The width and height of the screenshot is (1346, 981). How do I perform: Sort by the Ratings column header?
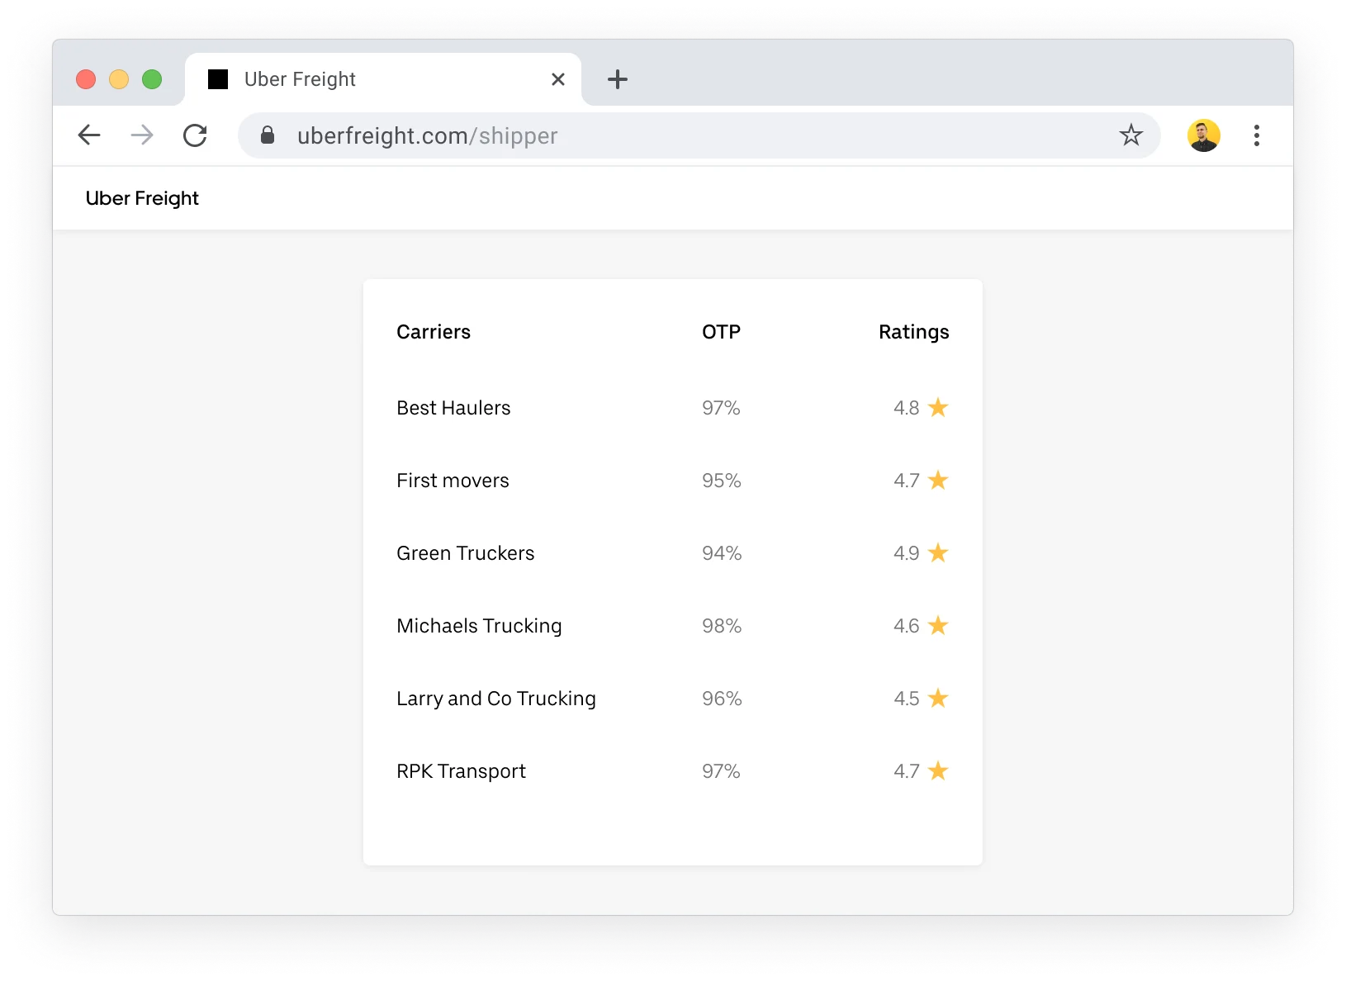coord(913,331)
